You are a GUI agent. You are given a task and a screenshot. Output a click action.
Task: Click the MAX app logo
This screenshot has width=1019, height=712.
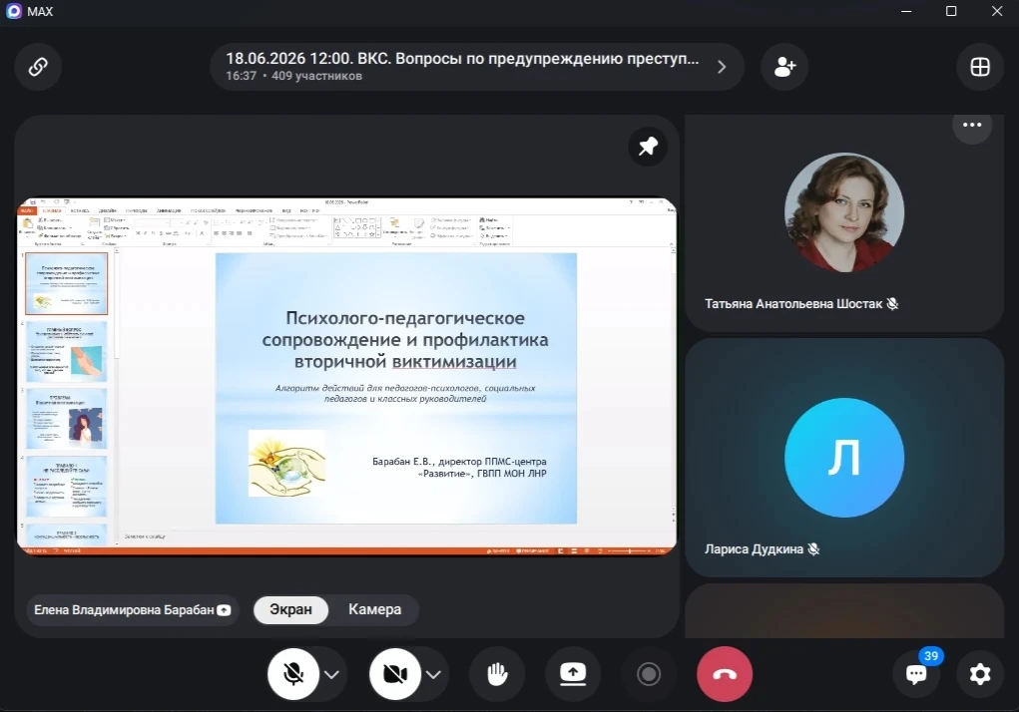click(14, 11)
